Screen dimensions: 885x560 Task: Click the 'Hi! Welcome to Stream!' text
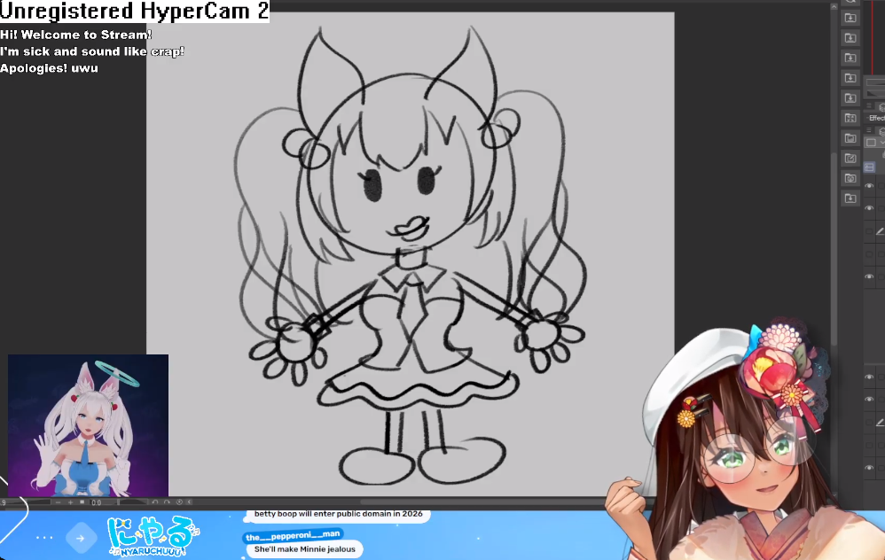(75, 35)
